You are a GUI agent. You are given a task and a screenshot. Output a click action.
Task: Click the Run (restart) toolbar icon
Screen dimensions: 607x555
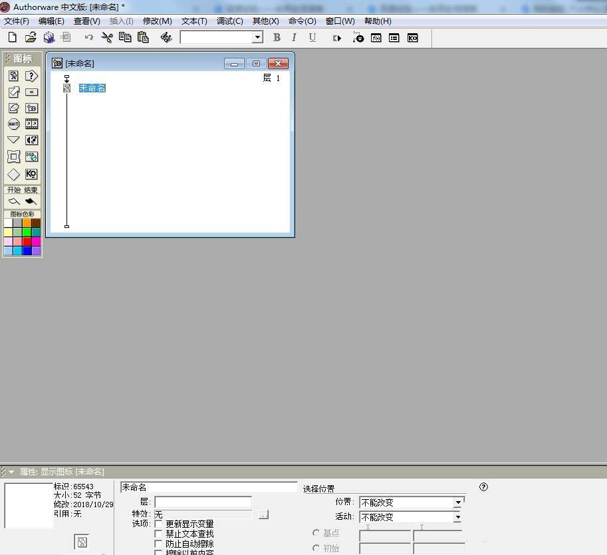tap(337, 38)
